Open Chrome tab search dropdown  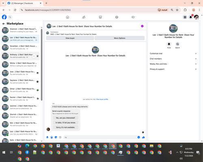click(x=3, y=3)
